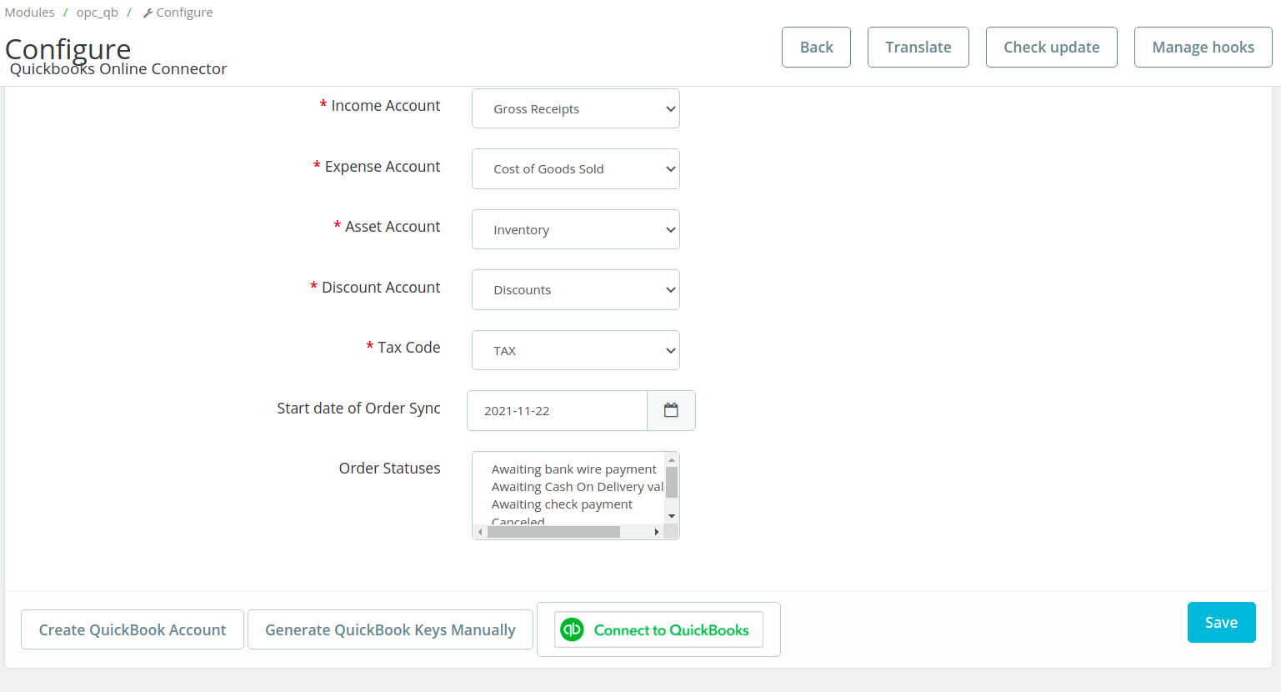Click the wrench Configure breadcrumb icon
Screen dimensions: 1281x692
148,13
